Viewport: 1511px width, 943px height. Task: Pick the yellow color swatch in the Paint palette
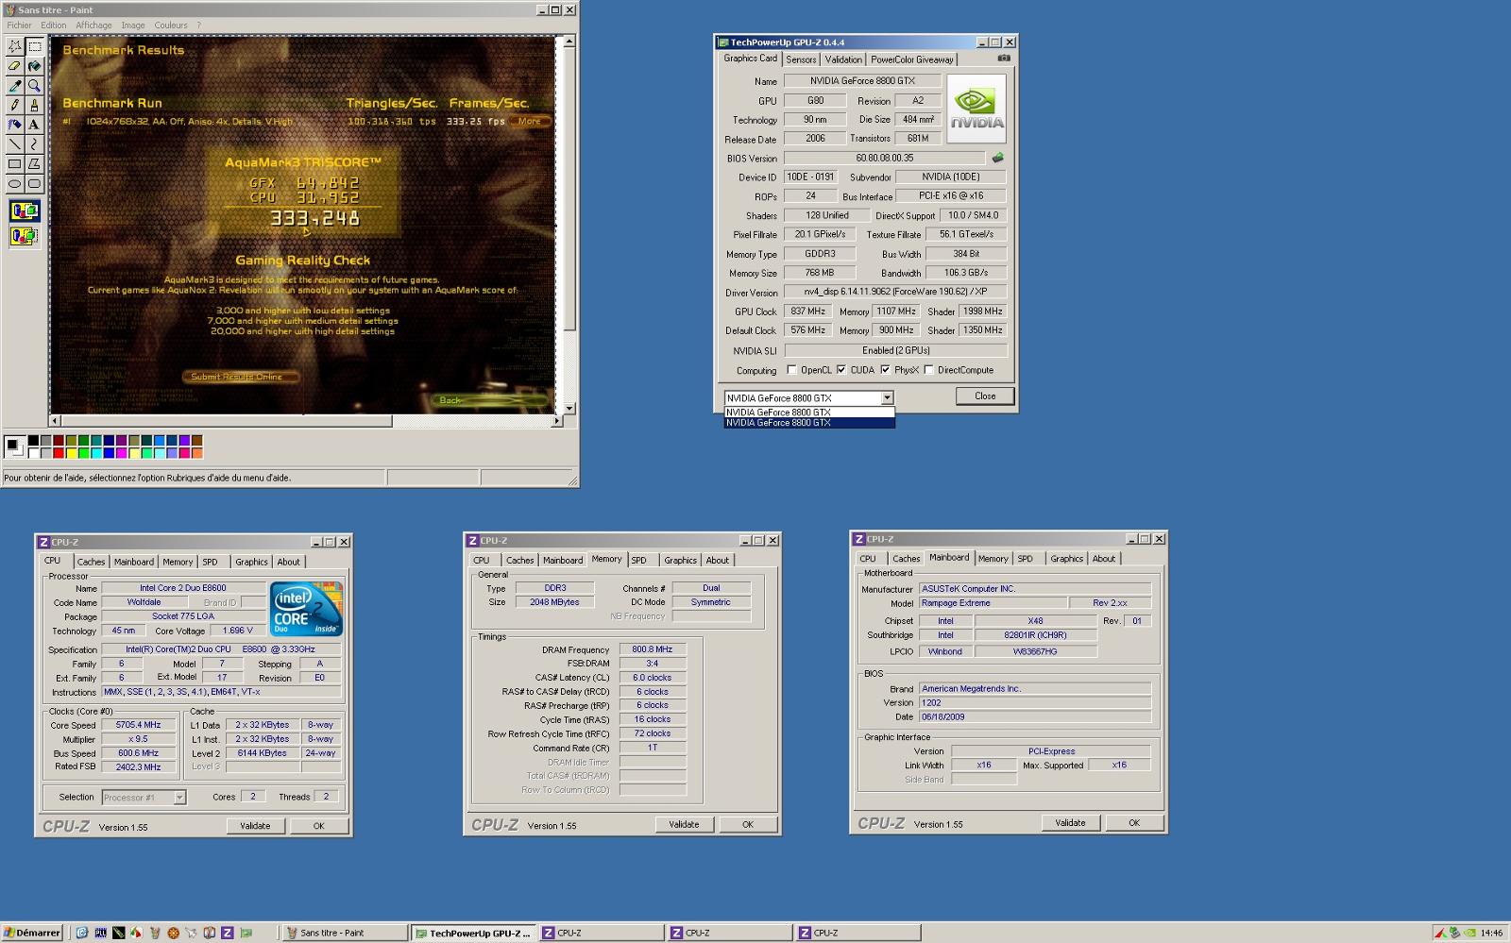[x=71, y=453]
